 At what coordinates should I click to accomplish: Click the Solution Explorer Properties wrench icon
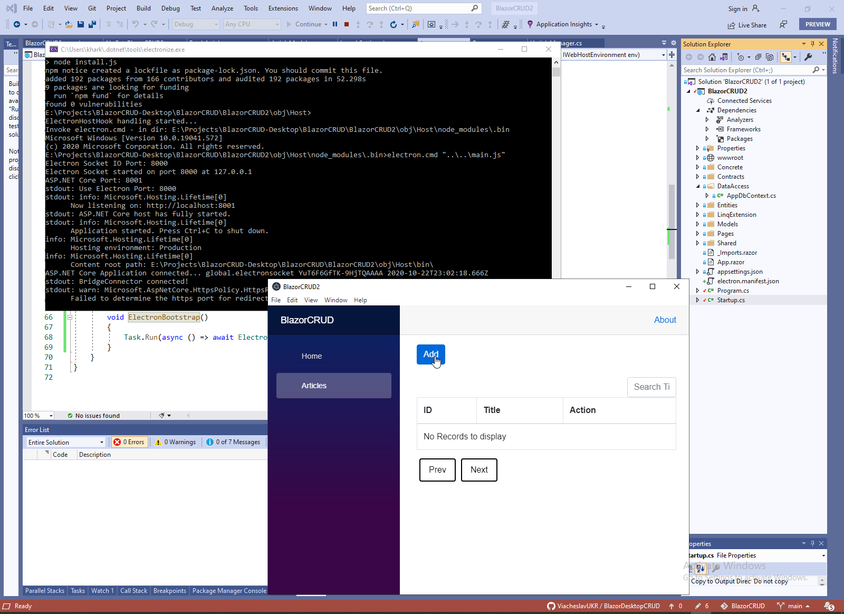pos(808,57)
